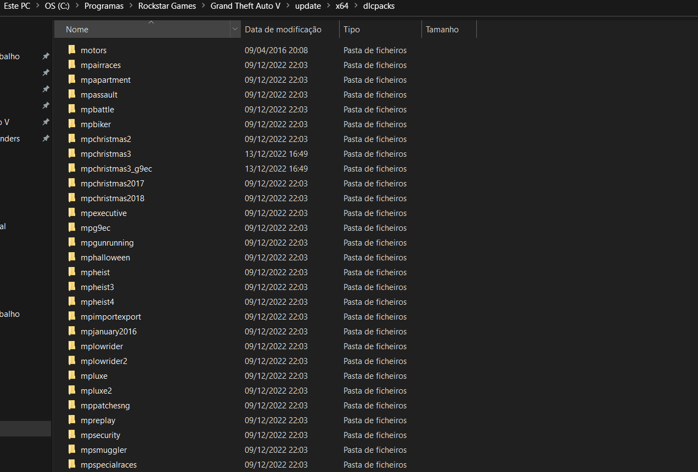Click the mpluxe2 folder icon
The height and width of the screenshot is (472, 698).
[71, 390]
